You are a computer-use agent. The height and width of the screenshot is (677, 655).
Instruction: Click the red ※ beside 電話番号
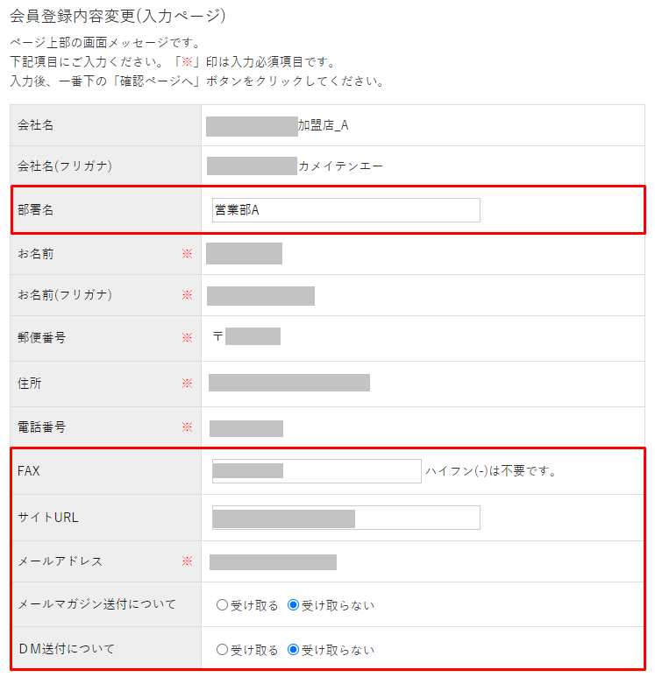coord(187,427)
